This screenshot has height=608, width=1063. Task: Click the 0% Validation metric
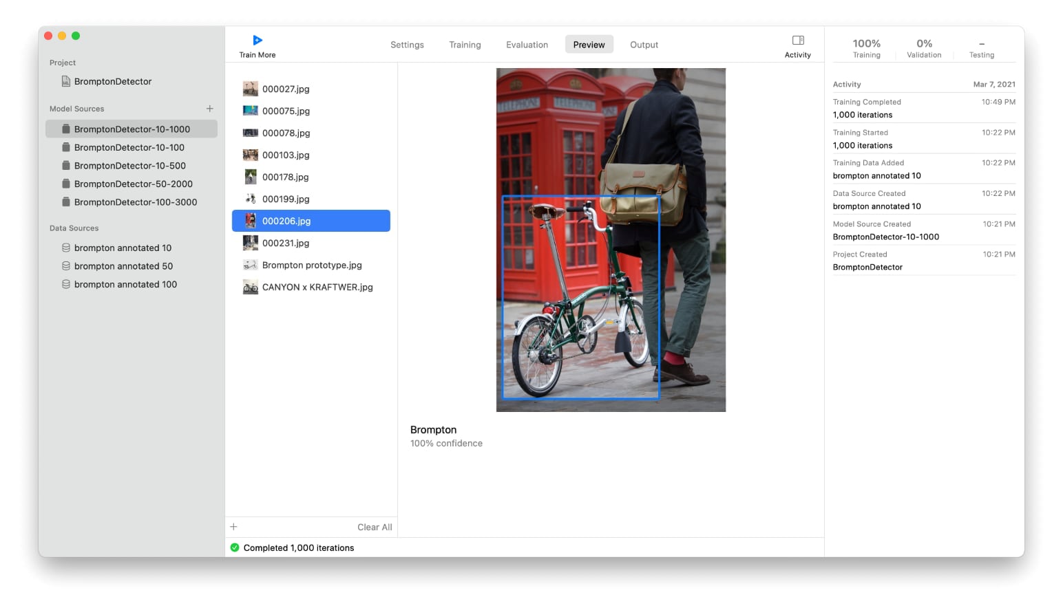pyautogui.click(x=924, y=48)
